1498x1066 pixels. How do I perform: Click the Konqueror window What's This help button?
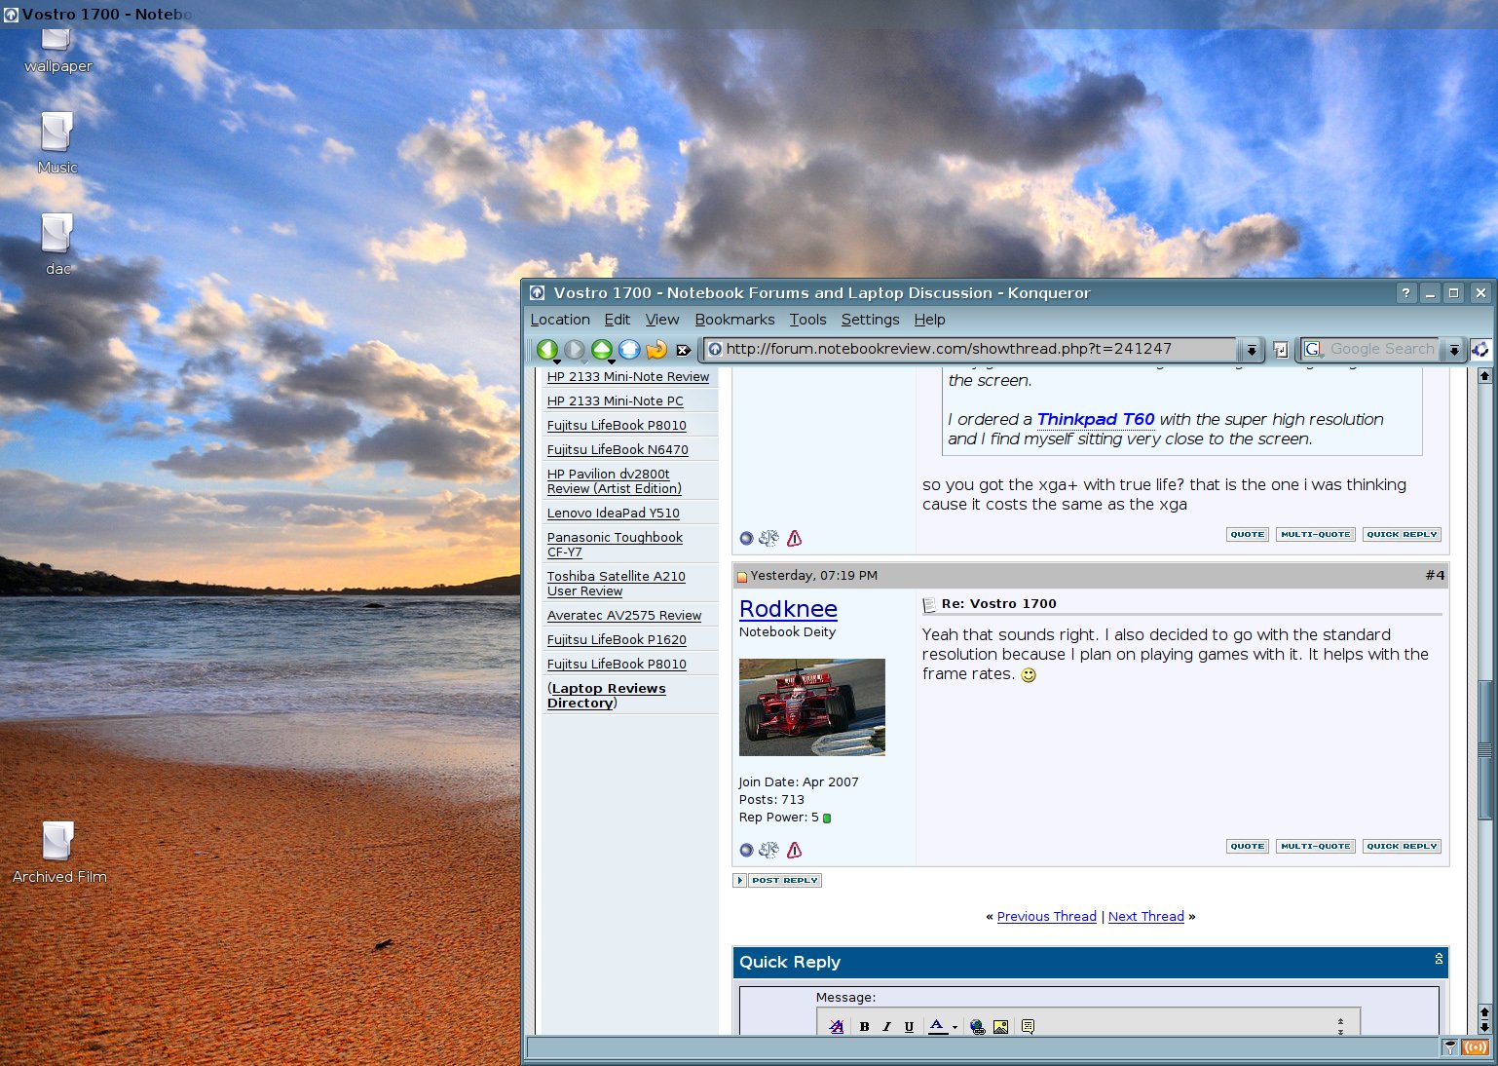point(1405,293)
